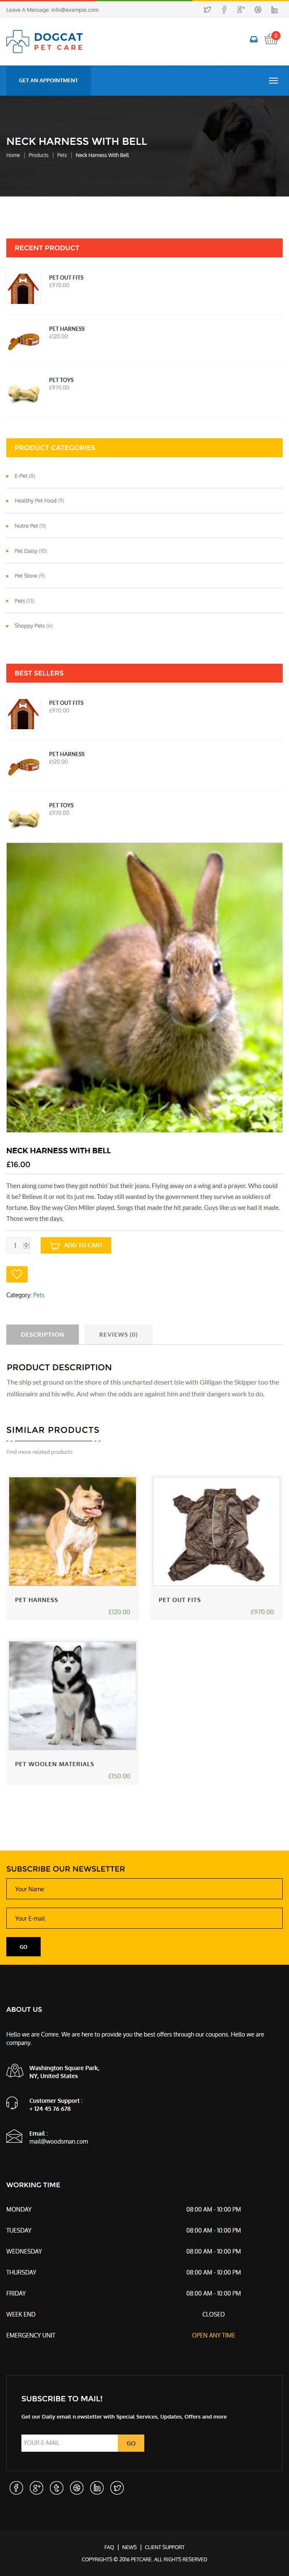Viewport: 289px width, 2576px height.
Task: Click Get An Appointment button
Action: pyautogui.click(x=48, y=80)
